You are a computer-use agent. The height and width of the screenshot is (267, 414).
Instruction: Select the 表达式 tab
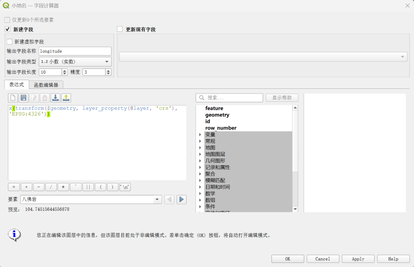coord(17,84)
